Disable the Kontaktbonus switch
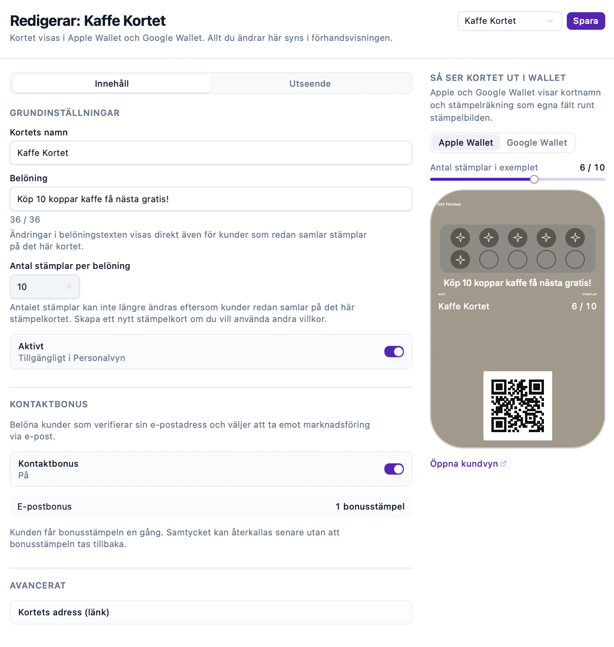614x647 pixels. click(394, 469)
